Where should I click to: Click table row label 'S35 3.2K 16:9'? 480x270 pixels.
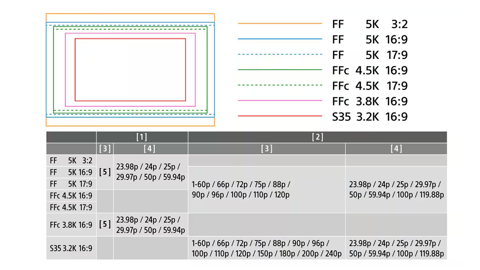click(x=71, y=248)
